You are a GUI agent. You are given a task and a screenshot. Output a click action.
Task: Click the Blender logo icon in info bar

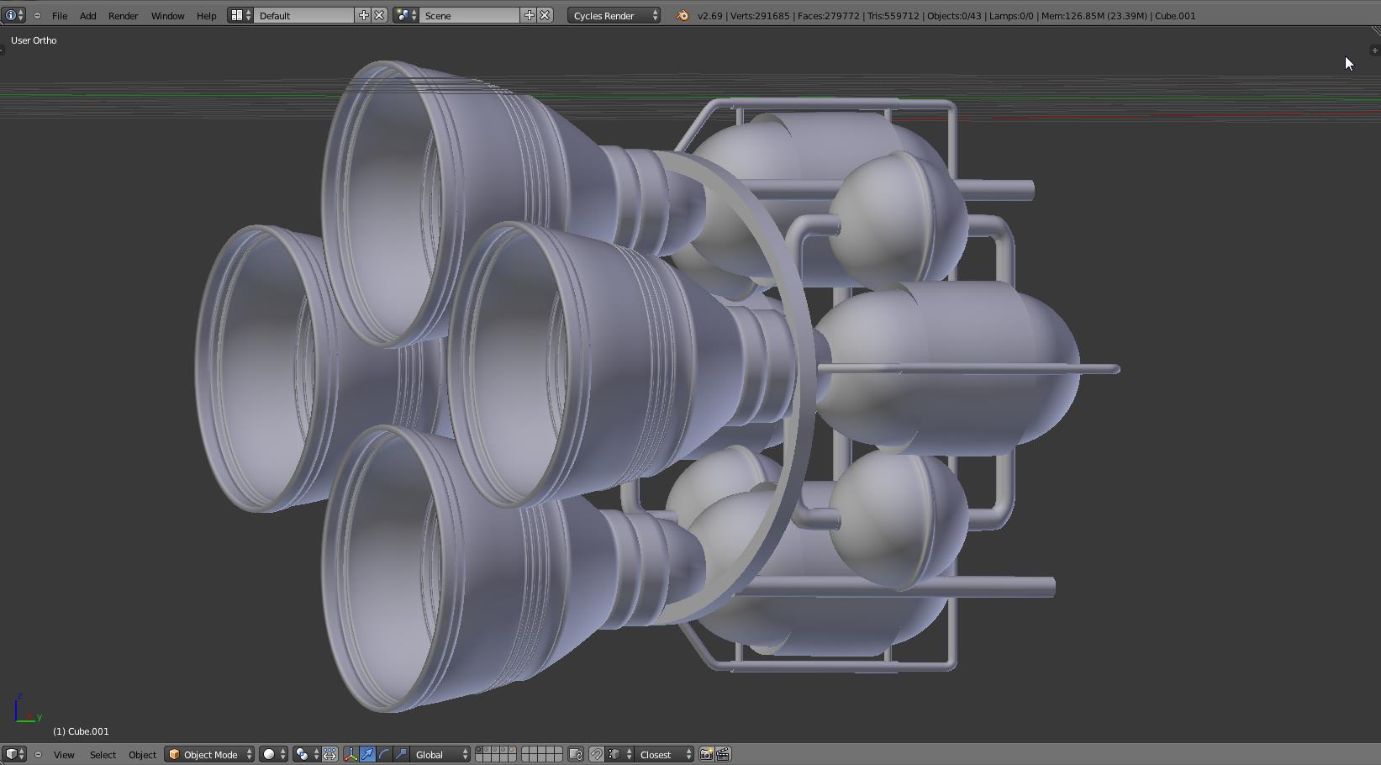point(682,15)
